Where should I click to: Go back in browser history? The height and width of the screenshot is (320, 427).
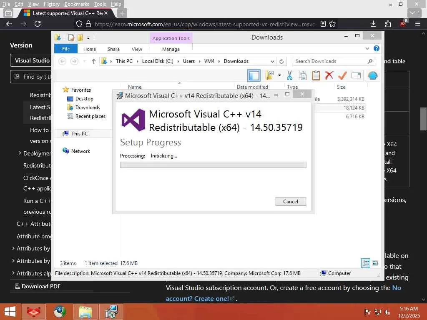[x=9, y=24]
